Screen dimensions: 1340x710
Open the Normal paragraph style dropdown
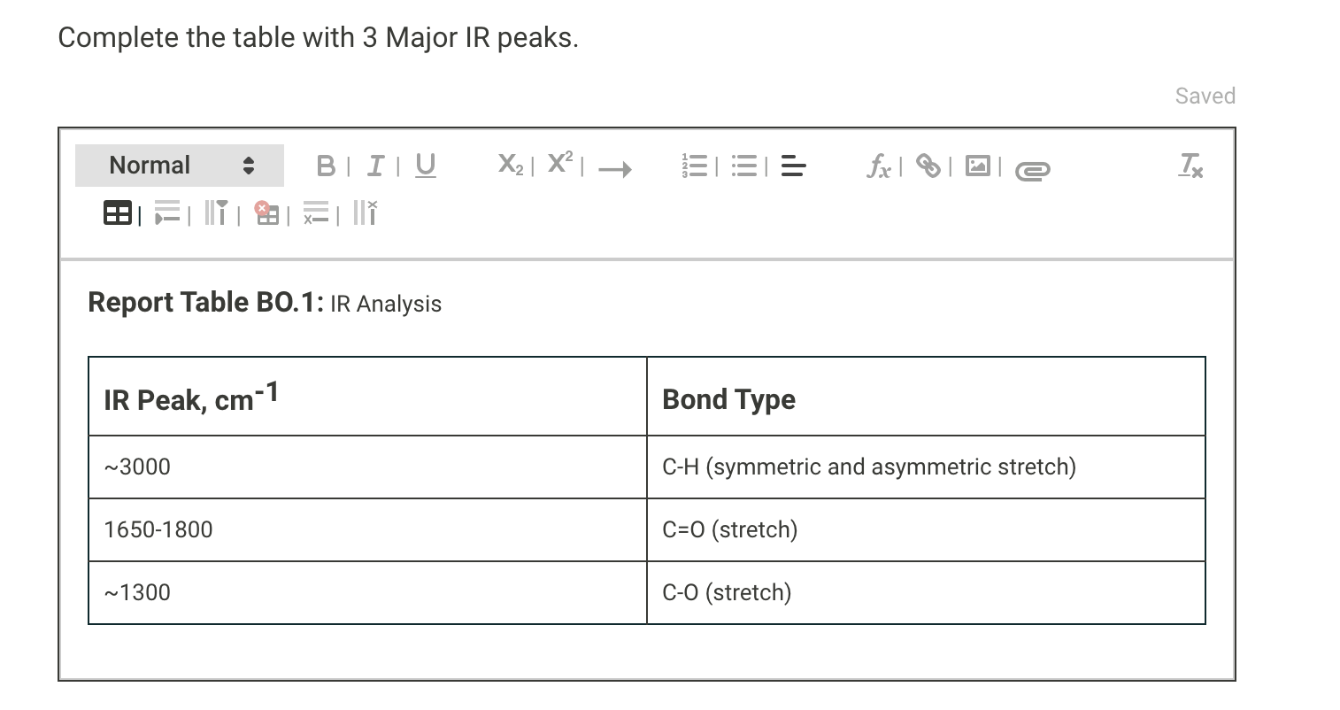click(x=177, y=165)
